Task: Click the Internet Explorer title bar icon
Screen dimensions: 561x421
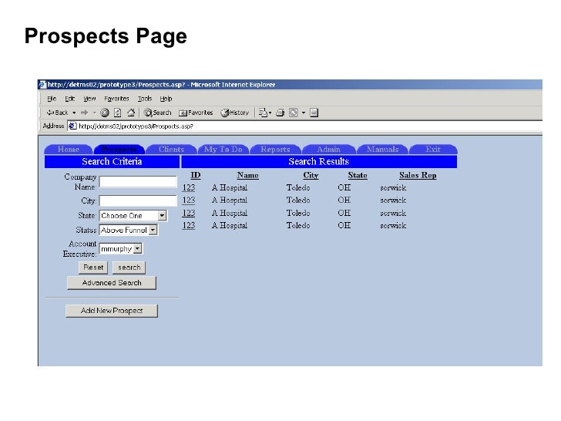Action: click(x=42, y=85)
